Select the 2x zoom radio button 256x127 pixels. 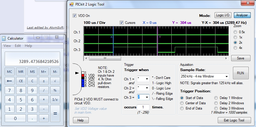coord(235,43)
